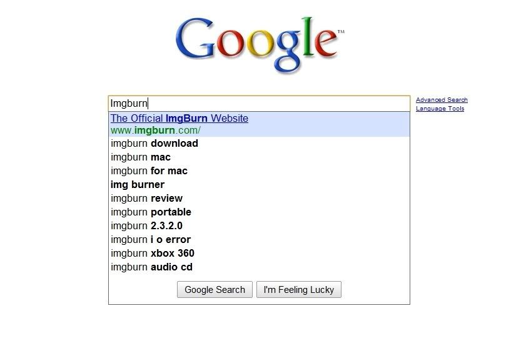Pick the img burner suggestion
The height and width of the screenshot is (351, 526).
tap(259, 184)
